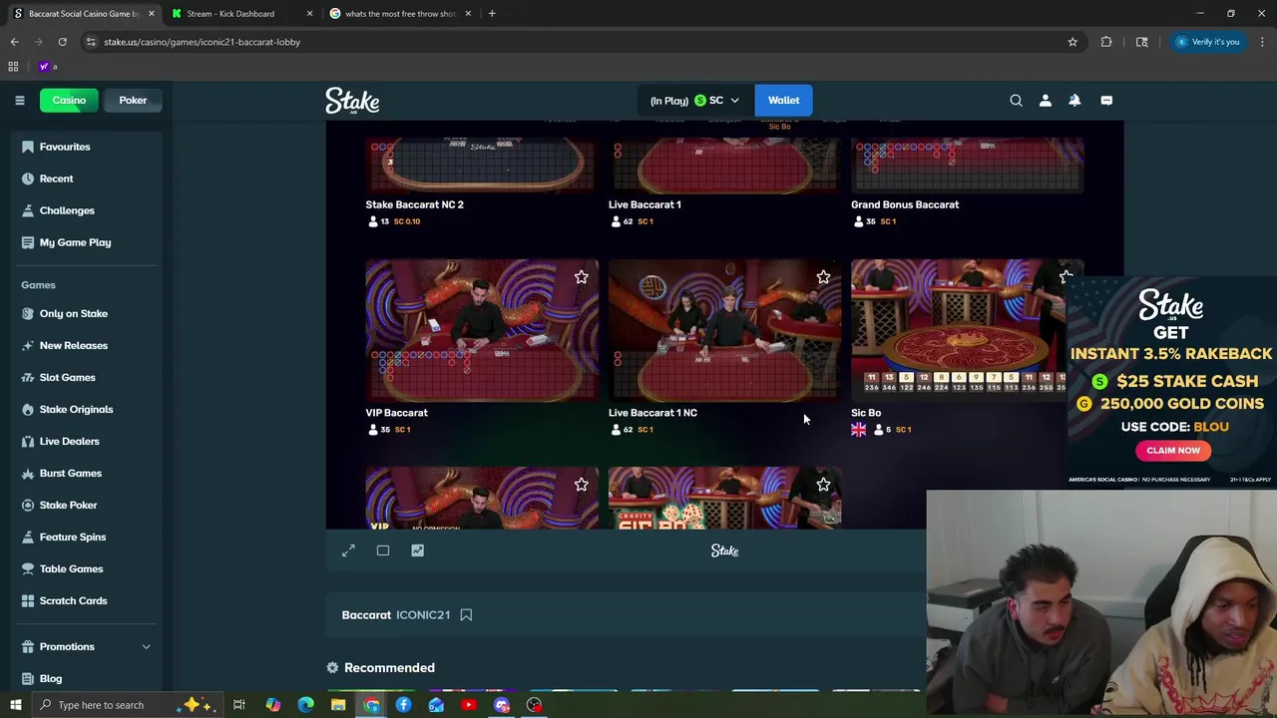This screenshot has width=1277, height=718.
Task: Open the Grand Bonus Baccarat table
Action: (x=967, y=165)
